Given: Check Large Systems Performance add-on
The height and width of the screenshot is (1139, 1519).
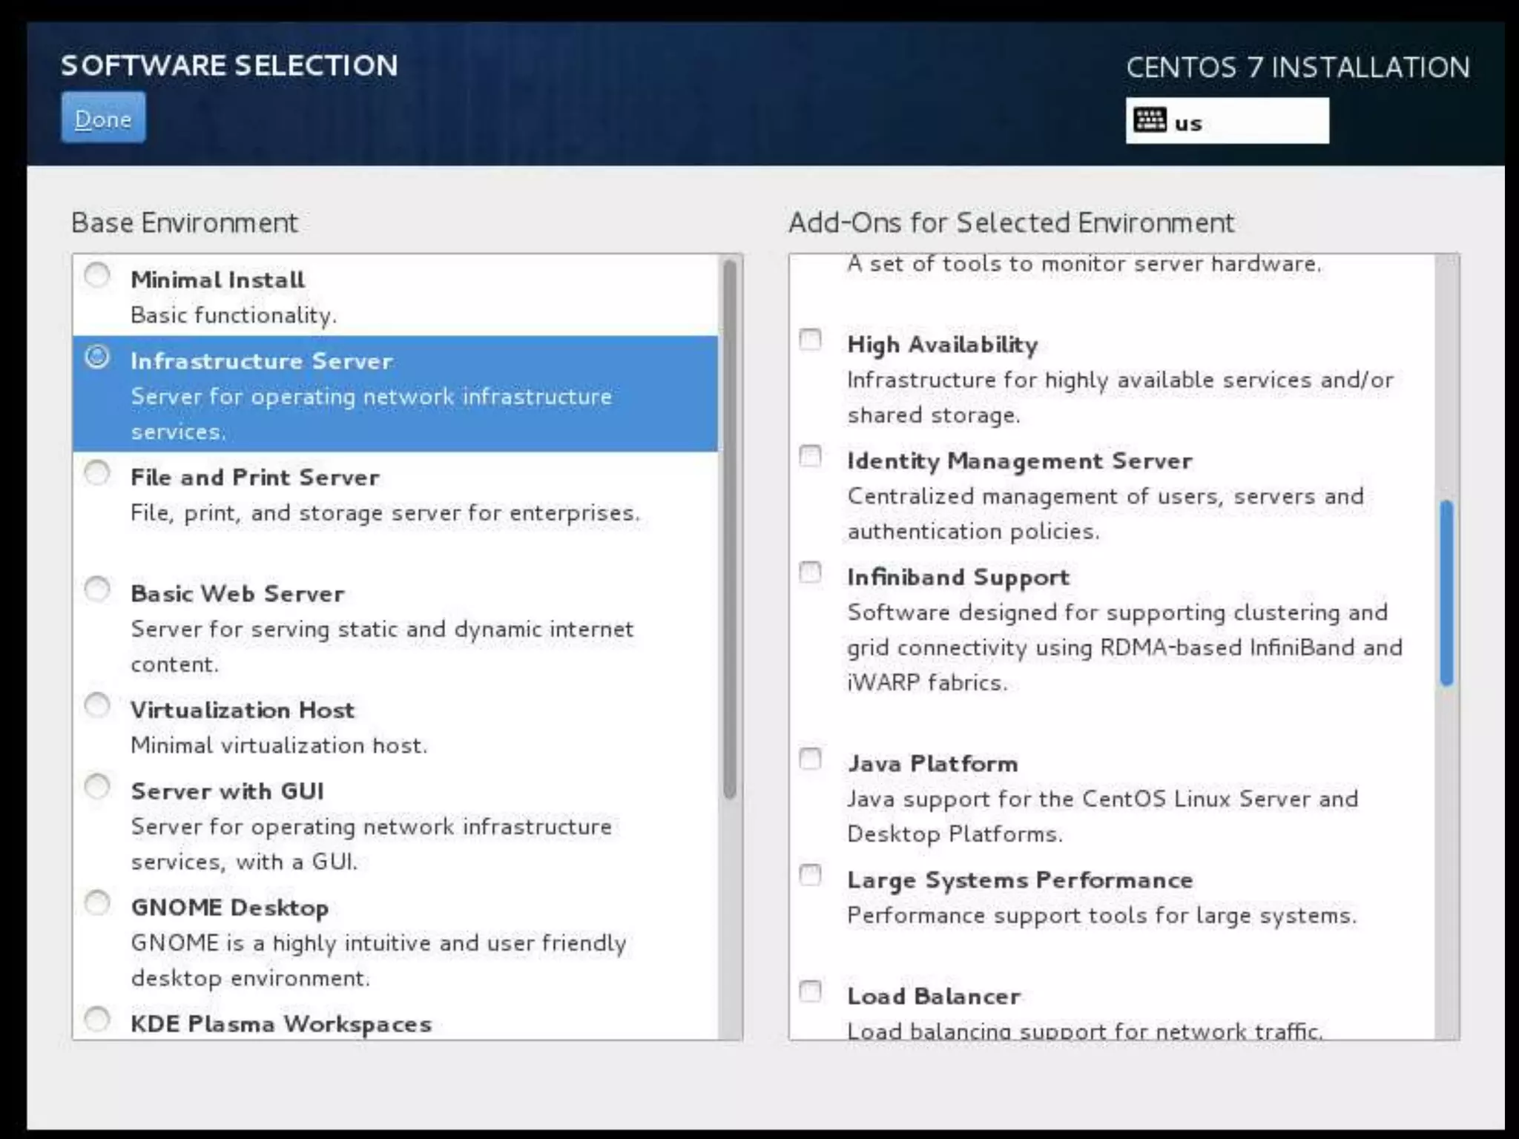Looking at the screenshot, I should pyautogui.click(x=810, y=875).
